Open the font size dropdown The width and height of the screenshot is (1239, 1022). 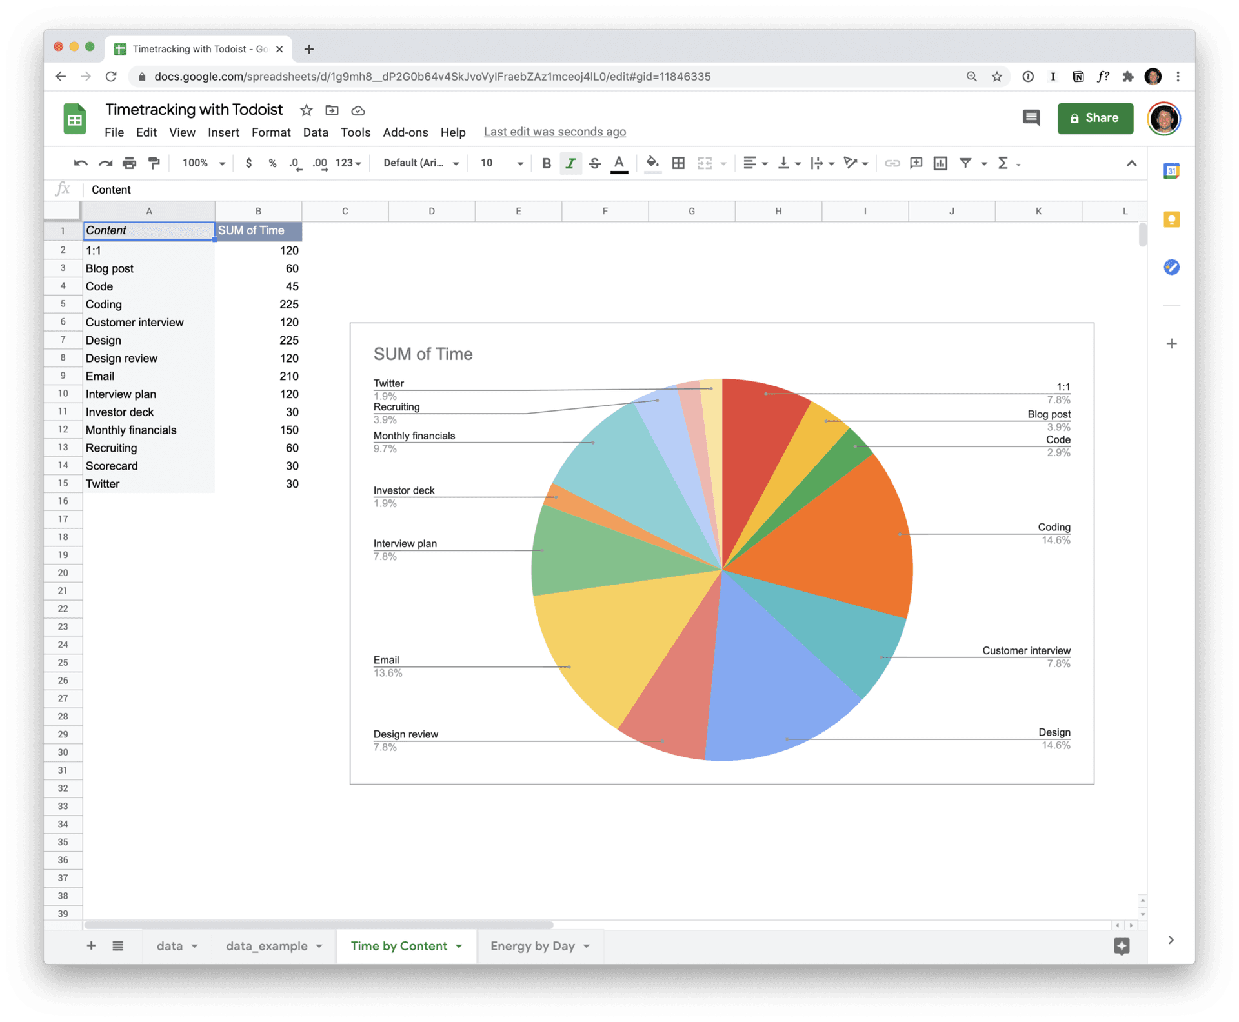[501, 163]
